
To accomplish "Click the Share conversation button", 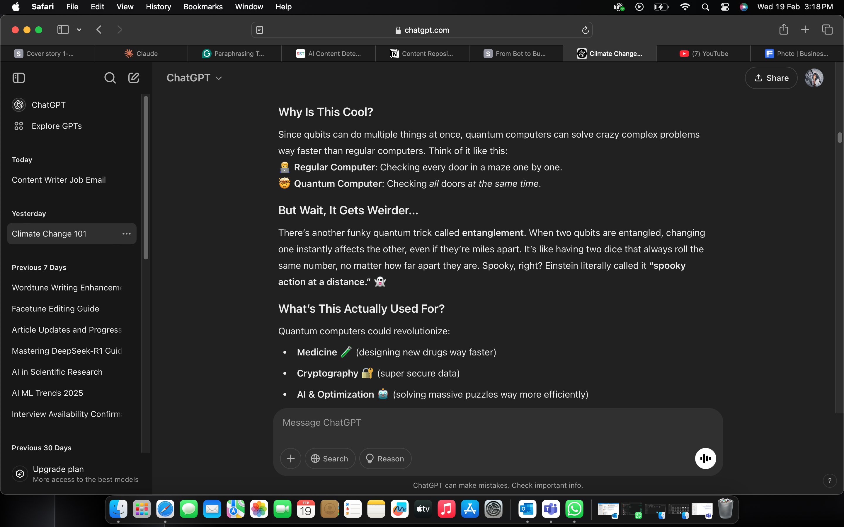I will click(771, 78).
